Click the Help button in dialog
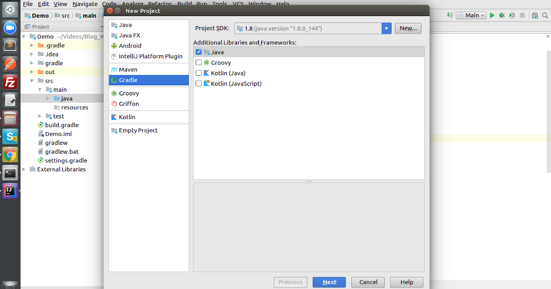 [x=406, y=282]
